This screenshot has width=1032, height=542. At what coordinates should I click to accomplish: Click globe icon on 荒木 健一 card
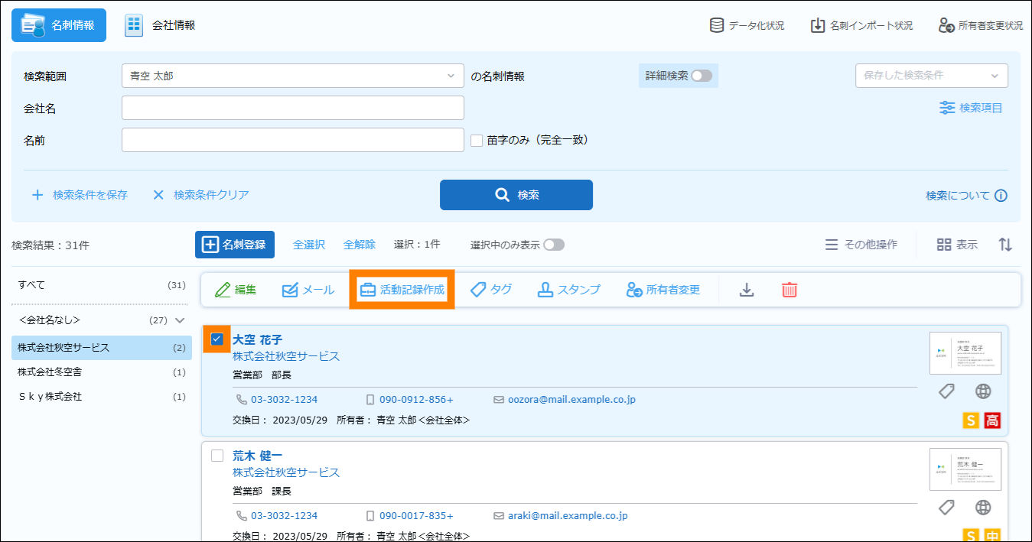(983, 508)
